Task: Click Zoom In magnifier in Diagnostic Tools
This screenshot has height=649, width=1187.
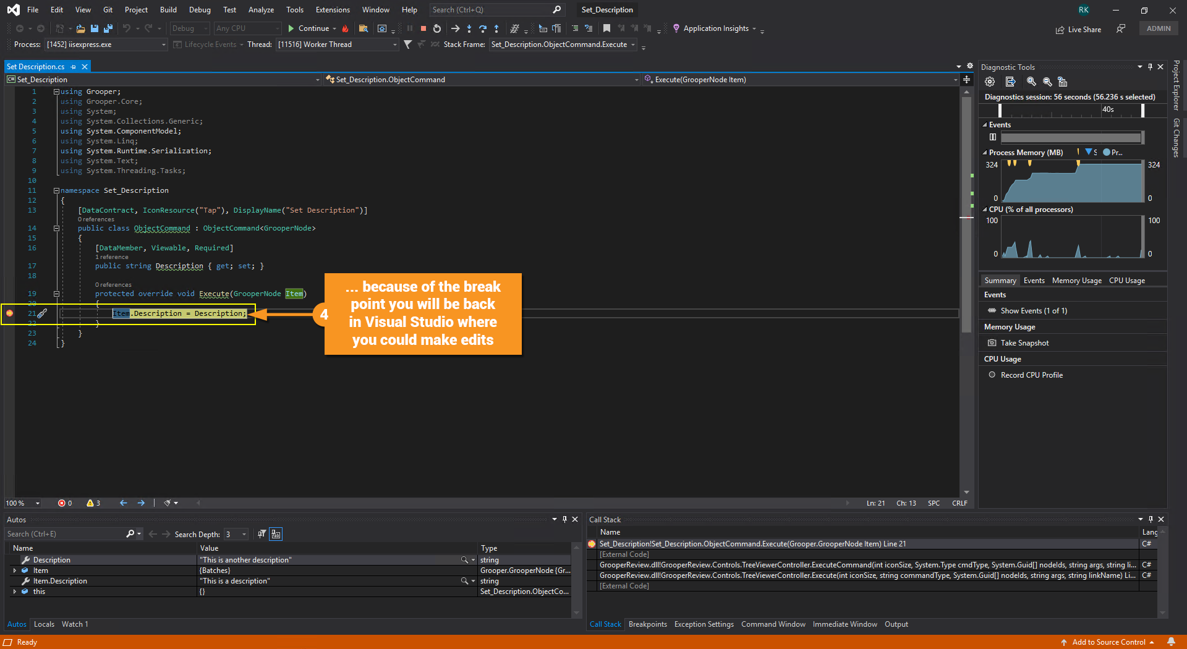Action: click(1031, 82)
